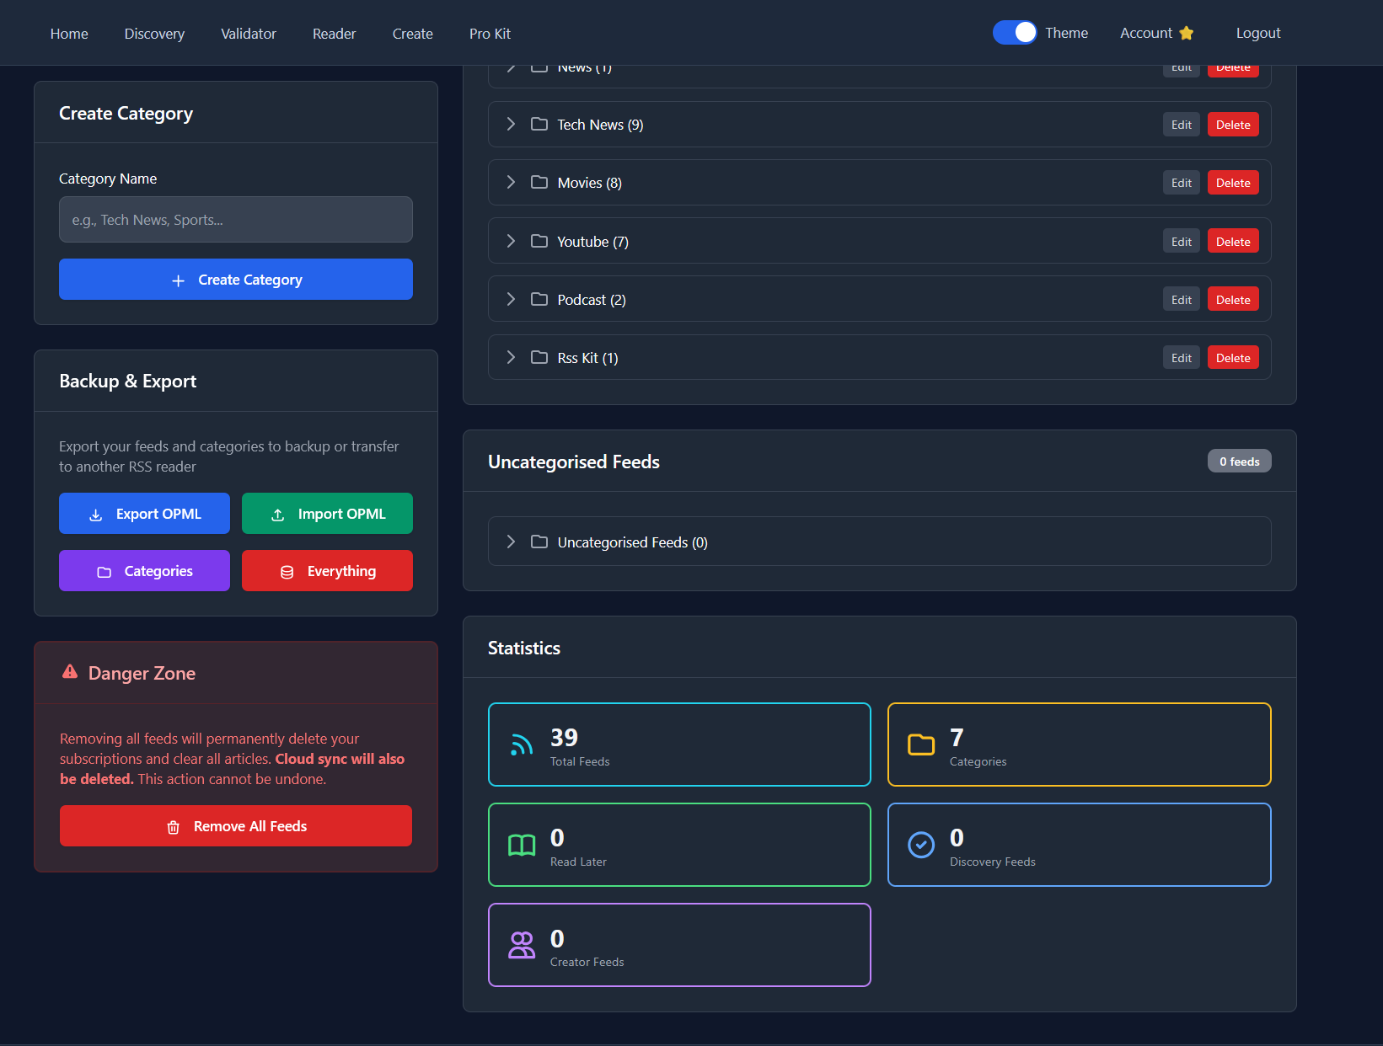Image resolution: width=1383 pixels, height=1046 pixels.
Task: Click the checkmark icon for Discovery Feeds
Action: tap(920, 845)
